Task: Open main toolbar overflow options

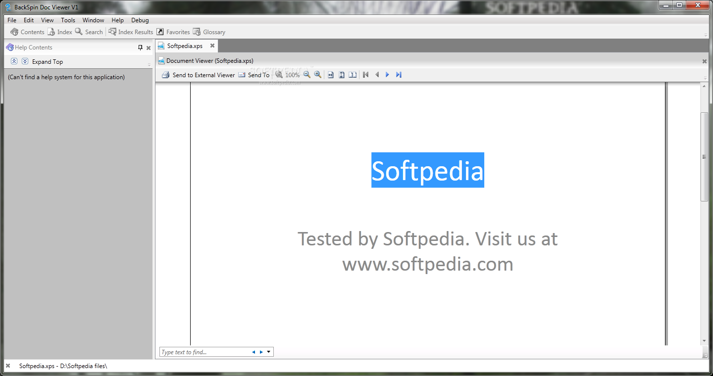Action: coord(706,35)
